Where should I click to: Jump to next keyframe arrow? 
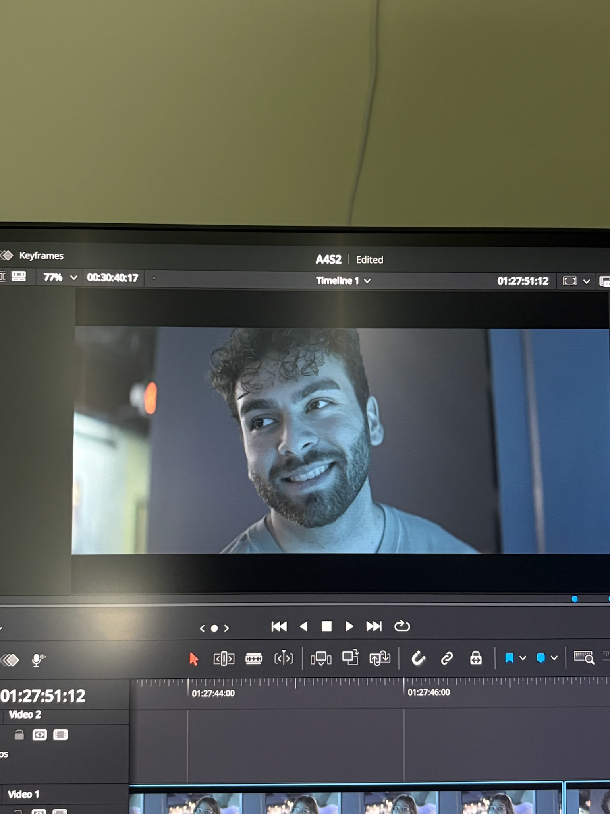click(x=226, y=628)
